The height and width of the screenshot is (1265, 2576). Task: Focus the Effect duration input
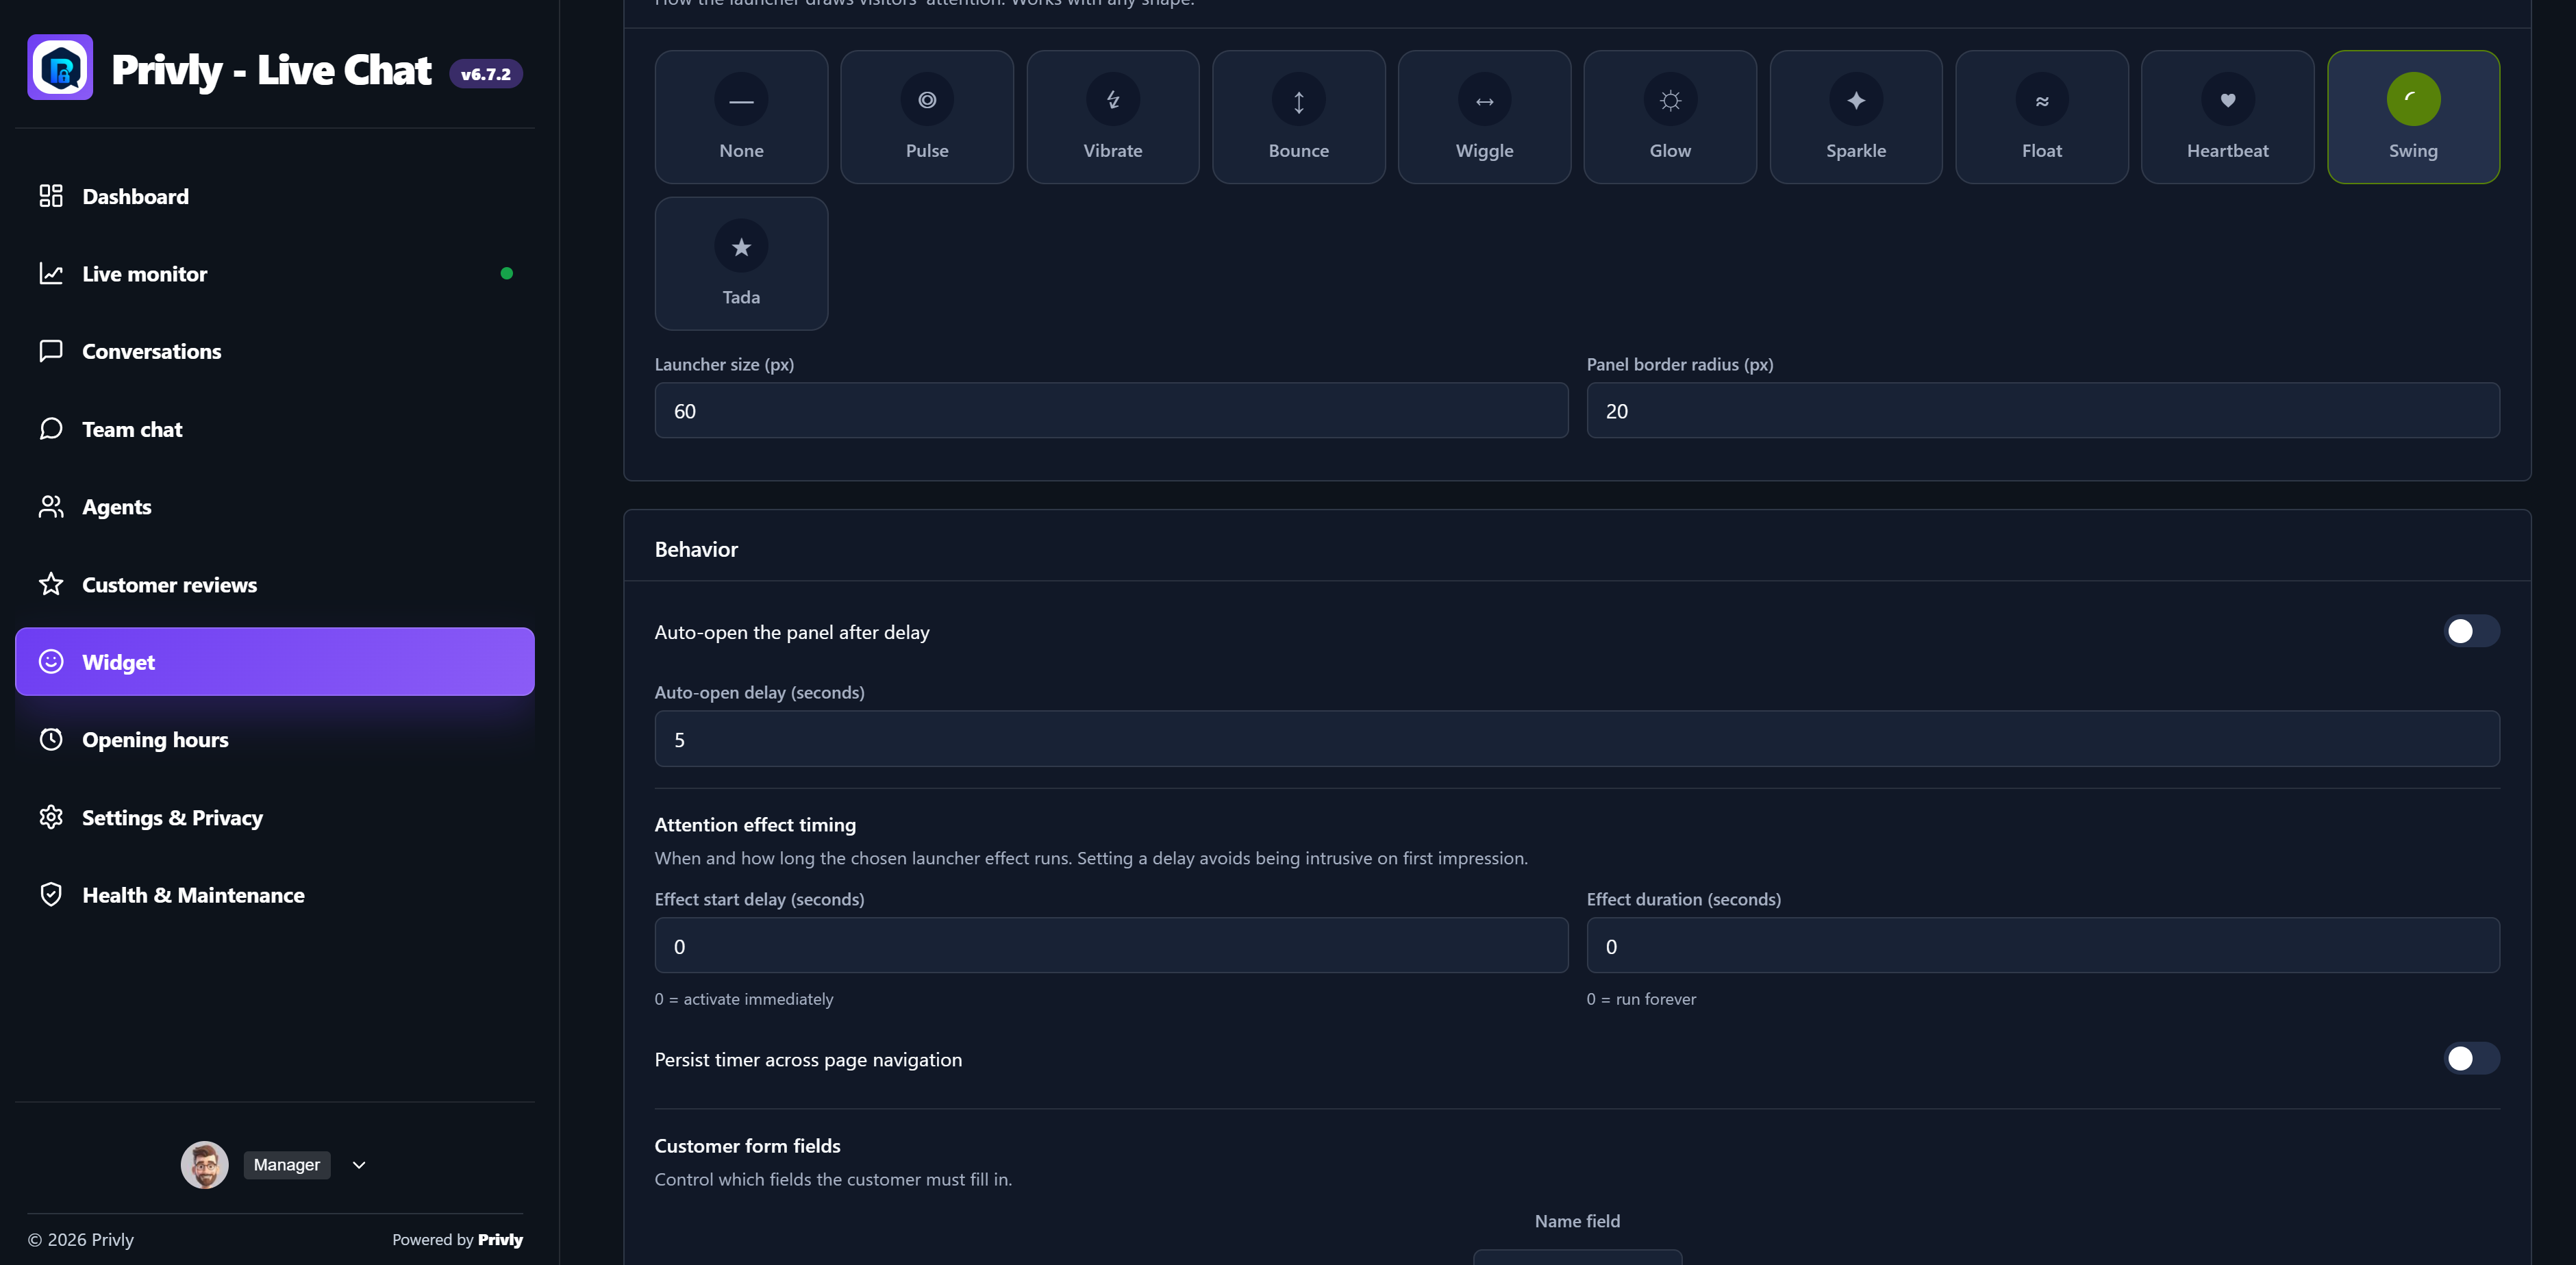pos(2043,946)
